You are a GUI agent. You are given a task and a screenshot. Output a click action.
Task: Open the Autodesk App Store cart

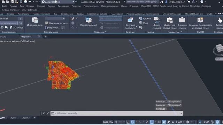tap(189, 2)
